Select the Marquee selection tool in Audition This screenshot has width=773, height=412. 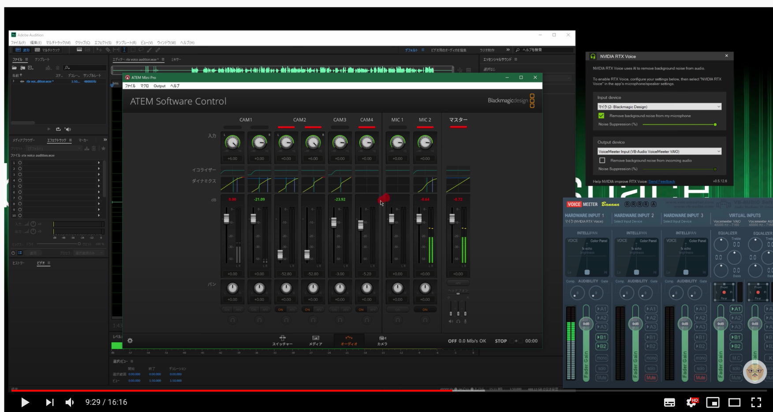point(133,50)
